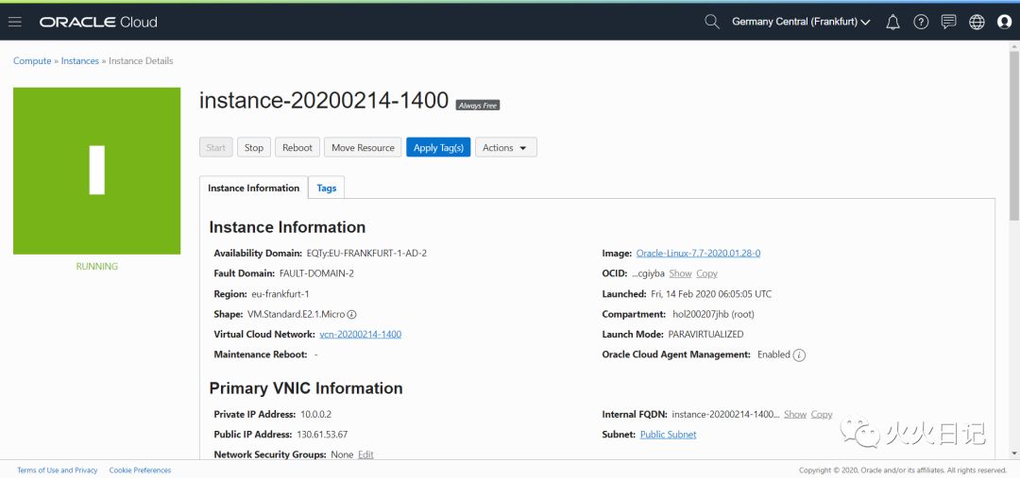1020x478 pixels.
Task: Click the instance-20200214-1400 title
Action: click(324, 101)
